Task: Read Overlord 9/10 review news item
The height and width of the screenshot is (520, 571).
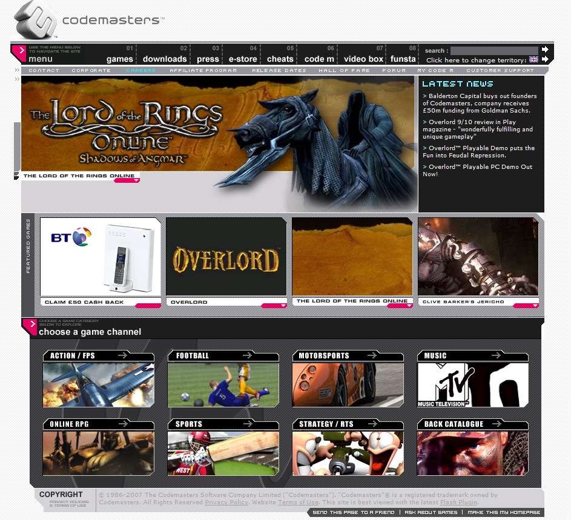Action: click(x=477, y=129)
